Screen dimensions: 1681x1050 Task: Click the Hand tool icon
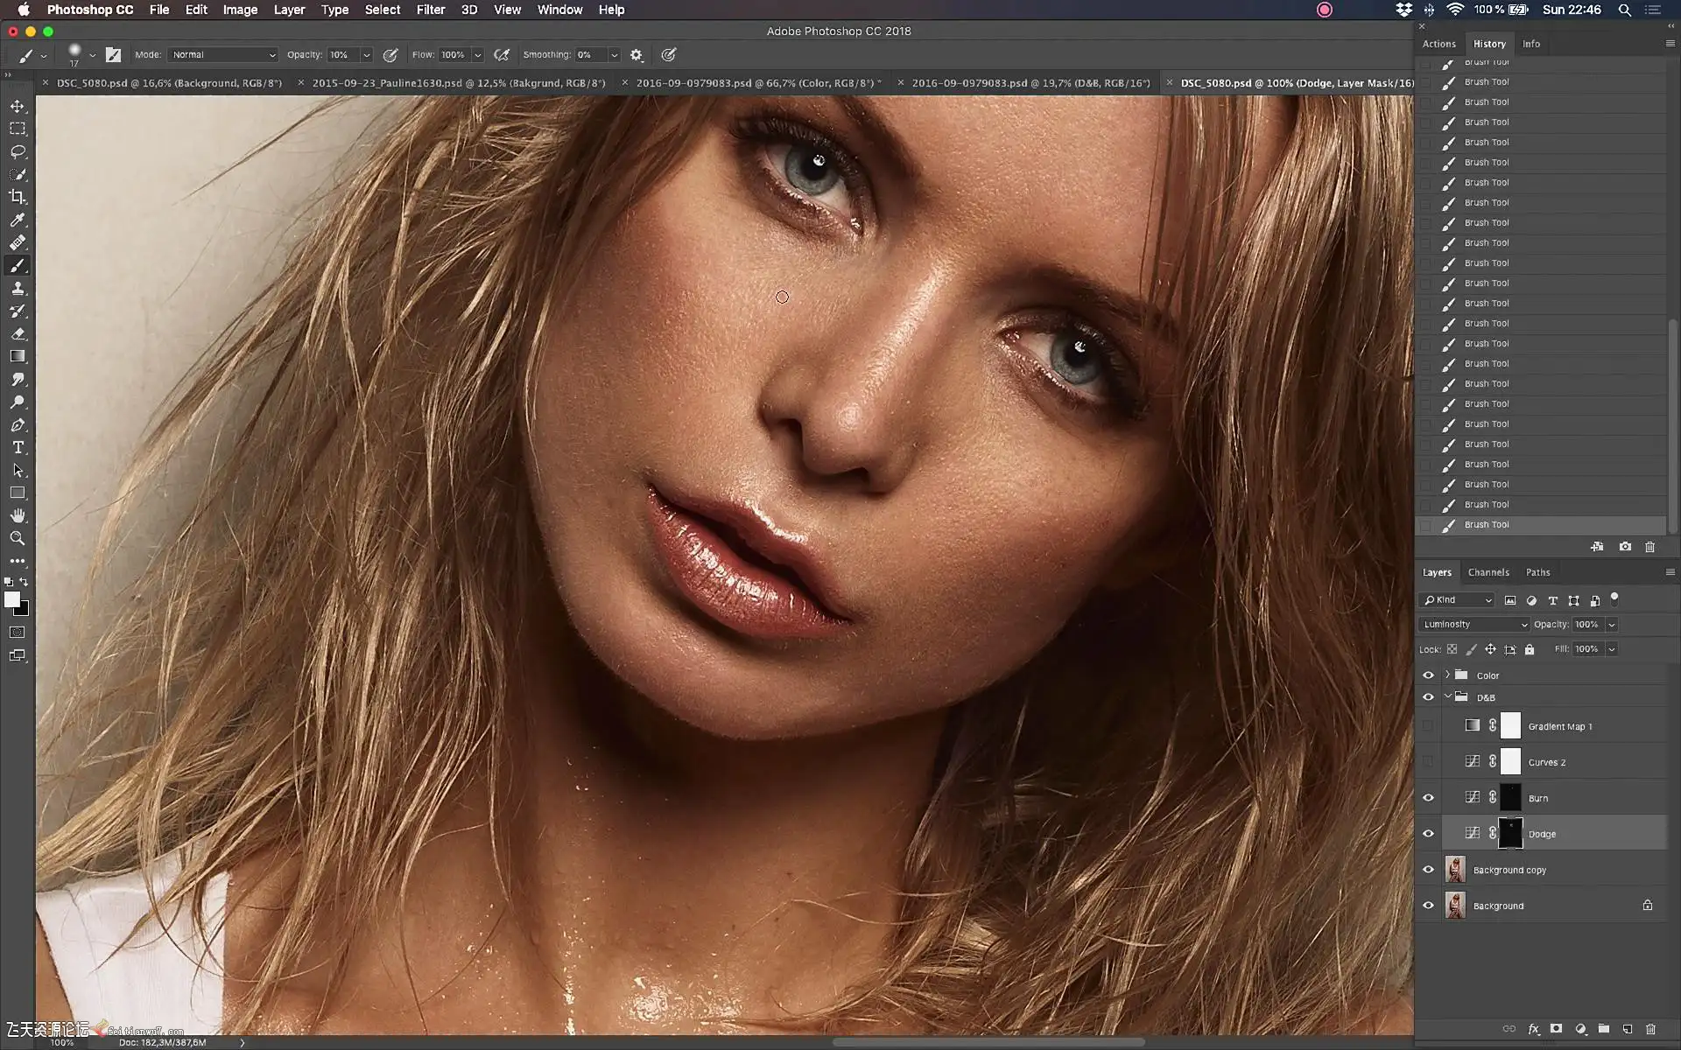pos(18,515)
